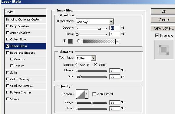Viewport: 175px width, 114px height.
Task: Open the gradient editor bar
Action: click(x=99, y=41)
